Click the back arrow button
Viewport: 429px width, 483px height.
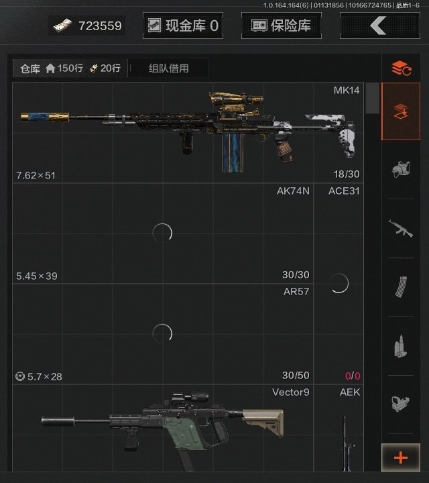click(x=380, y=25)
